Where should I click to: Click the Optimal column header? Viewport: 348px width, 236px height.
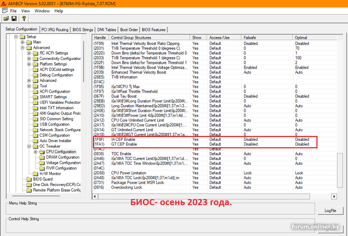(314, 38)
